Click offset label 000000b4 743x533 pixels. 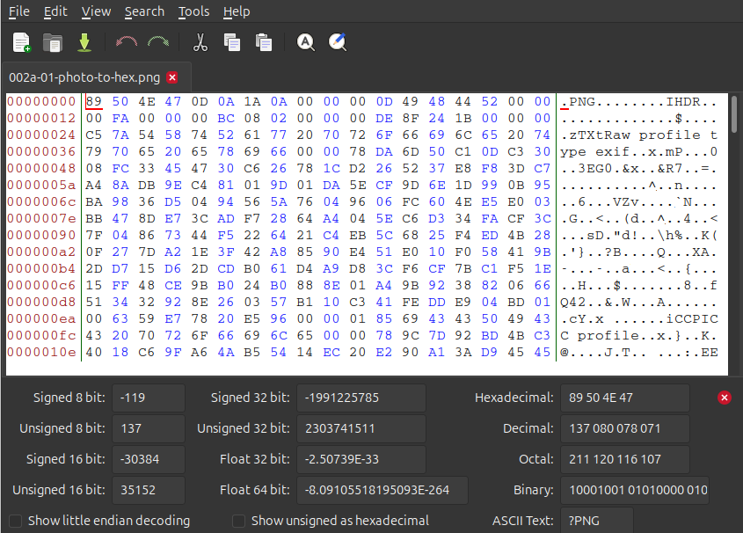pos(41,268)
